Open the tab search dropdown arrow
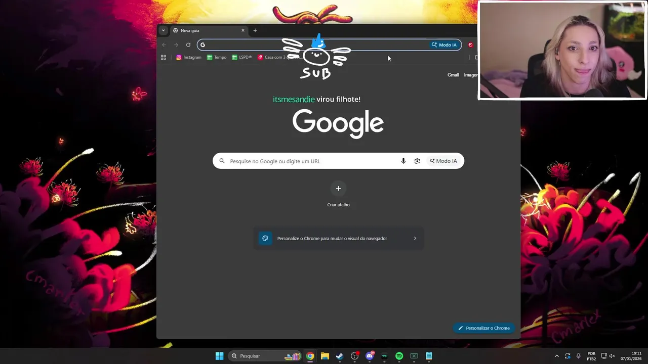 point(163,30)
